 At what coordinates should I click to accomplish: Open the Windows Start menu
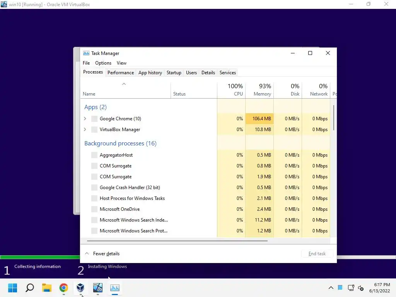pyautogui.click(x=12, y=288)
